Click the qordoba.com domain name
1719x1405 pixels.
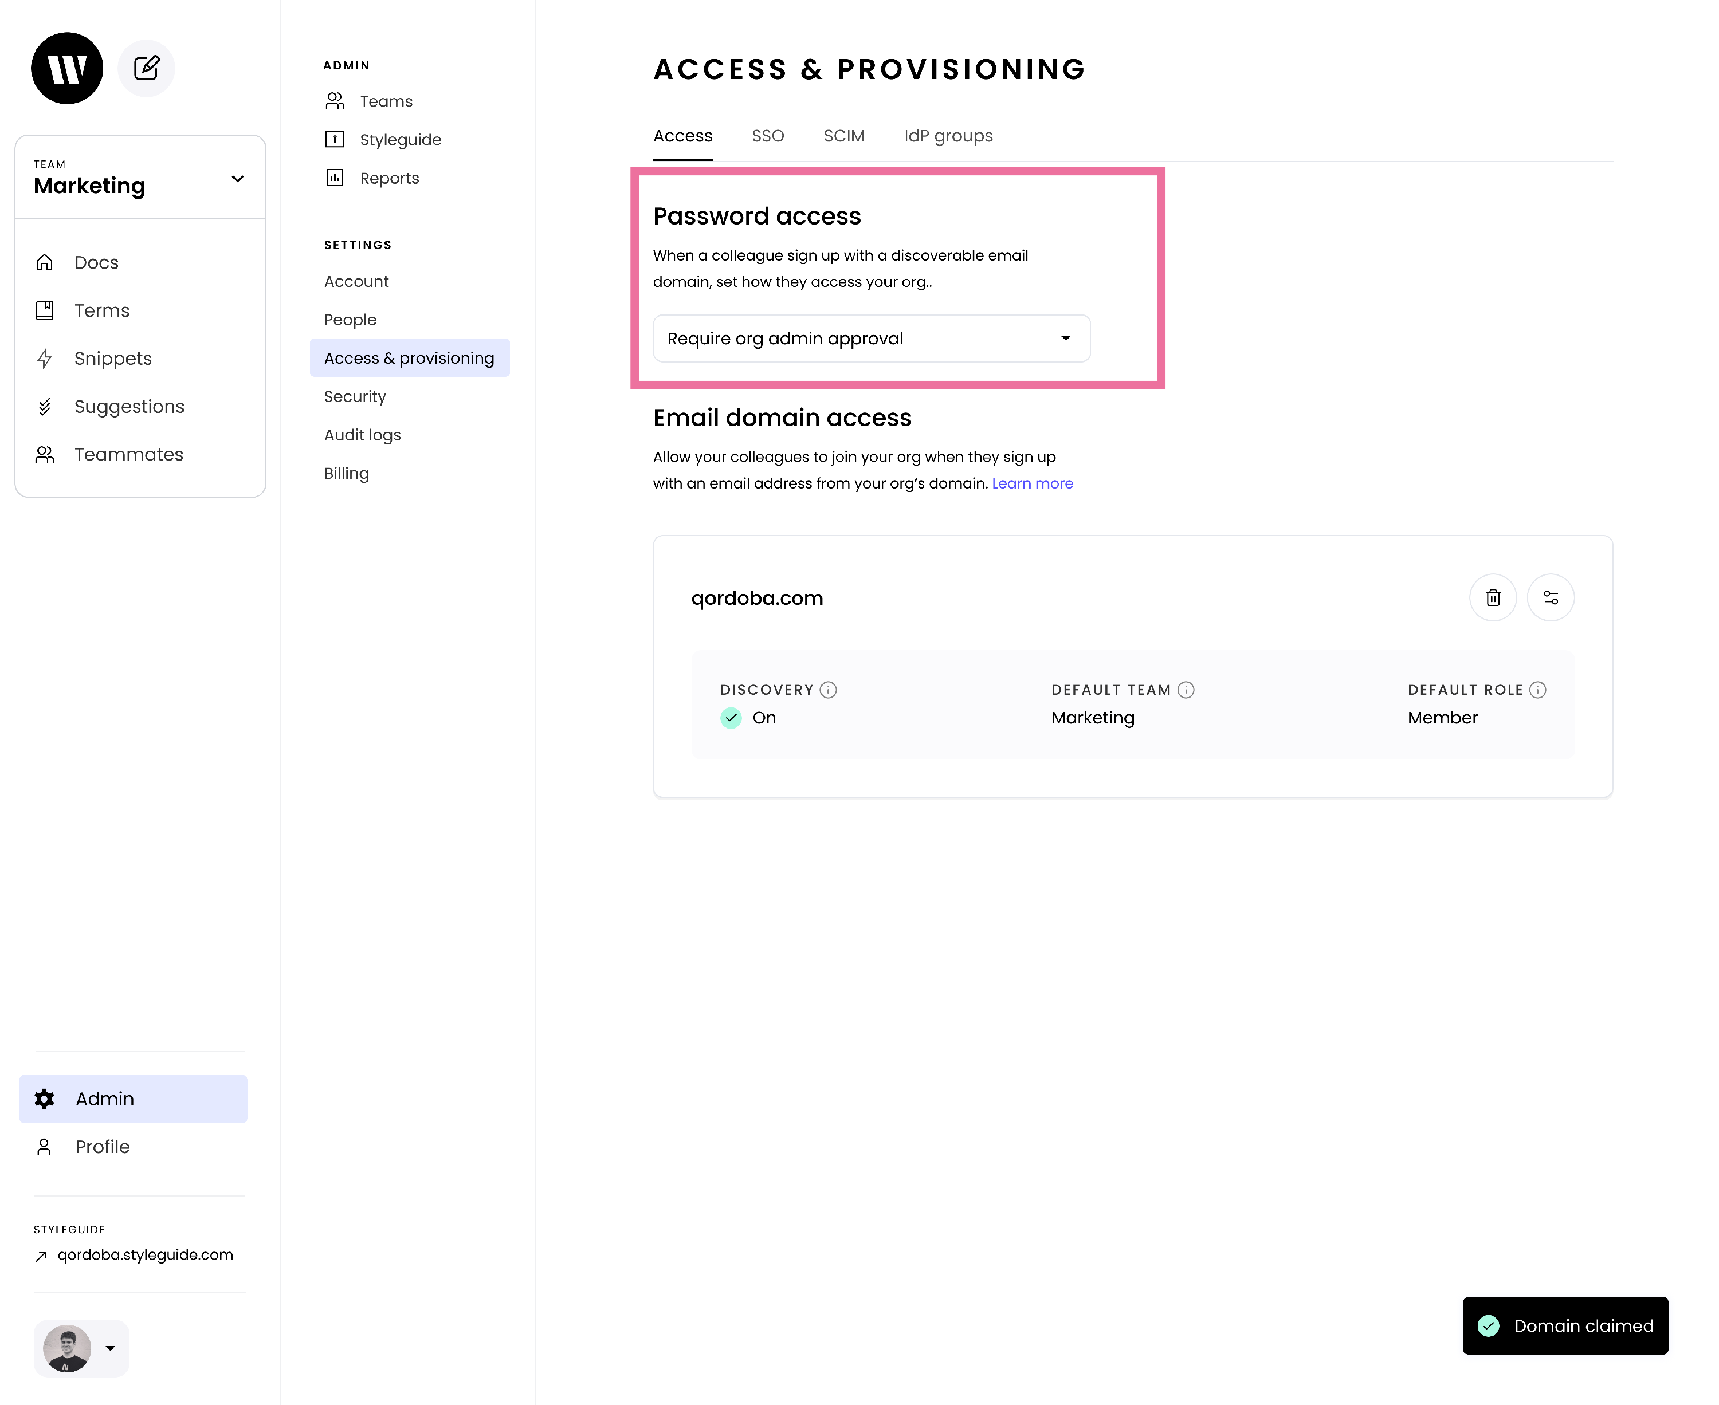[x=757, y=598]
